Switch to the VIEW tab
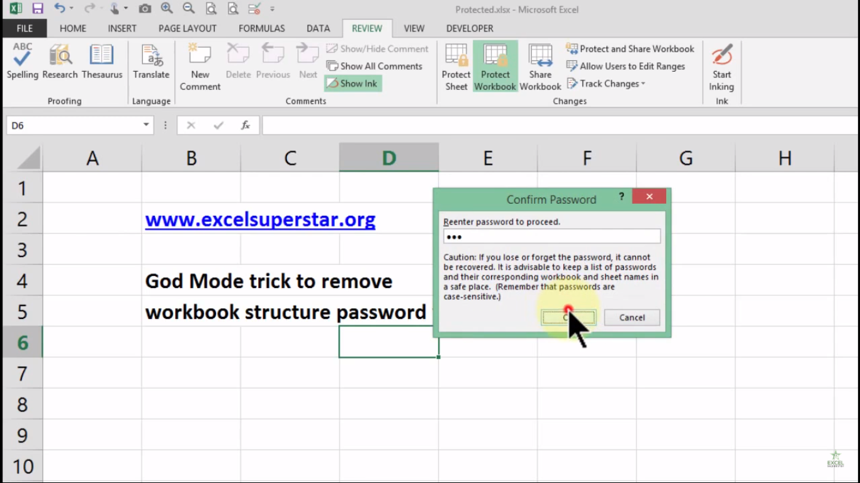The height and width of the screenshot is (483, 860). point(414,28)
